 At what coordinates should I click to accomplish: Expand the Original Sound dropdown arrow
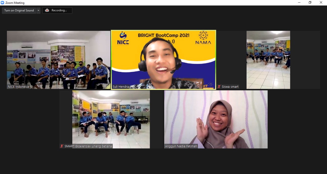point(38,10)
